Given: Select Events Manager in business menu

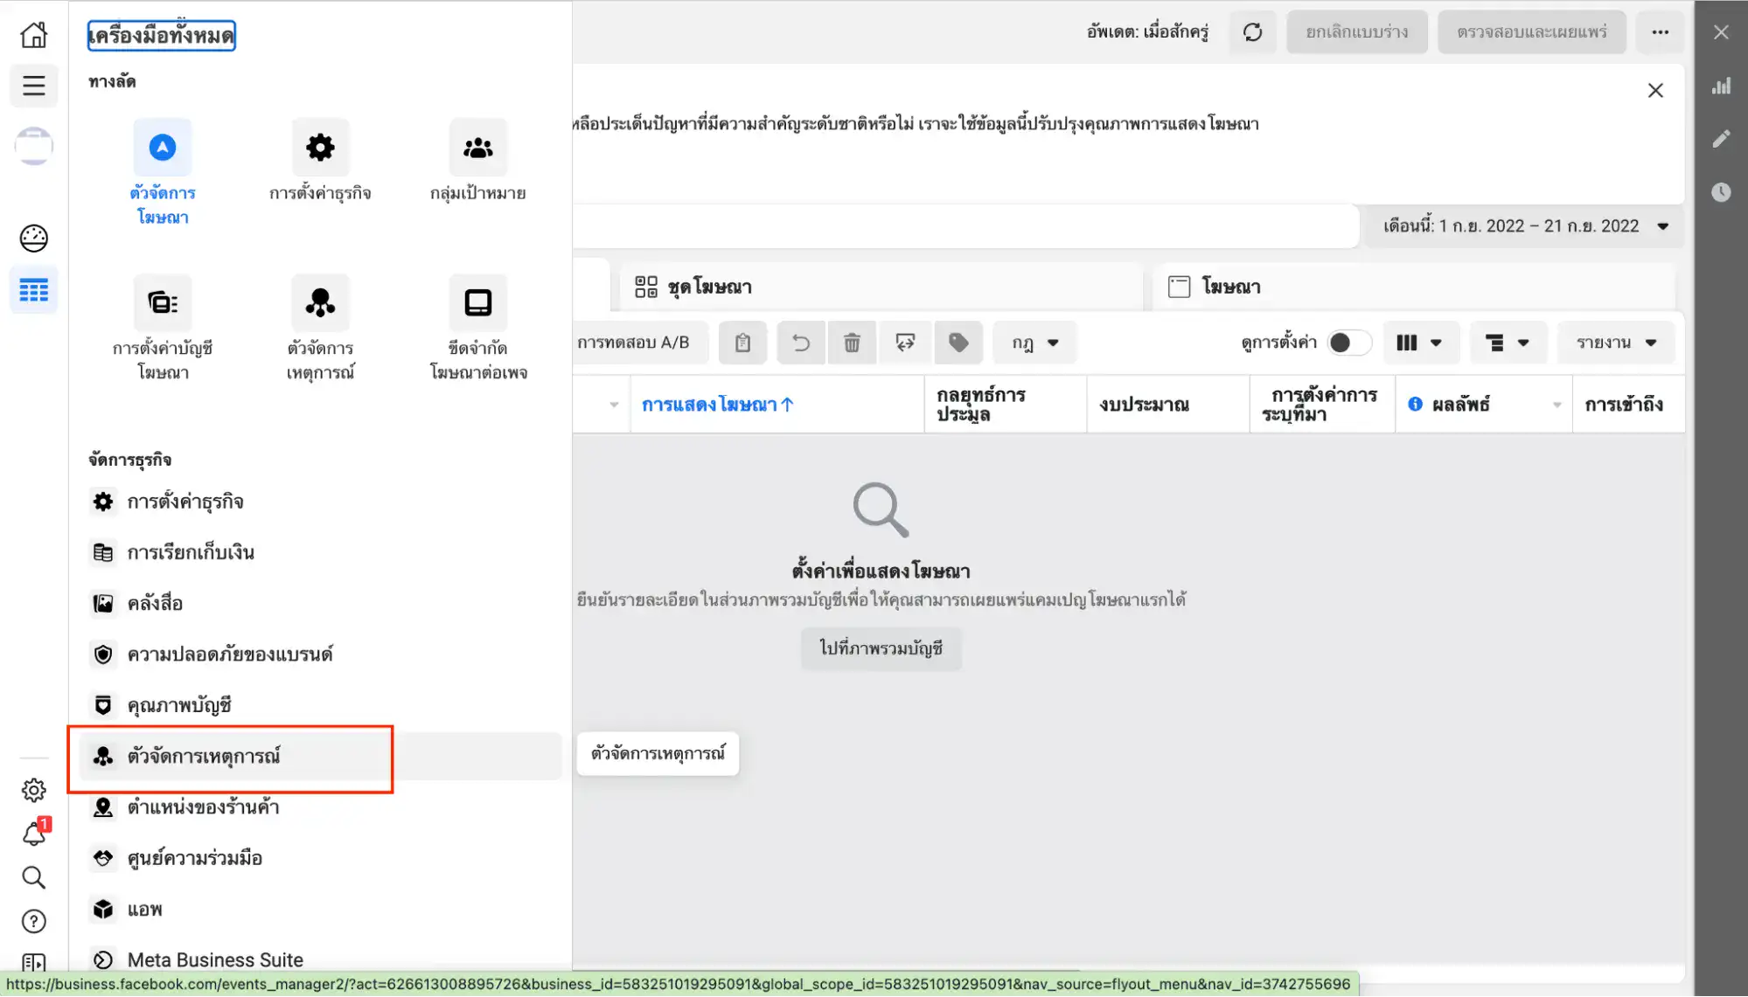Looking at the screenshot, I should coord(203,756).
